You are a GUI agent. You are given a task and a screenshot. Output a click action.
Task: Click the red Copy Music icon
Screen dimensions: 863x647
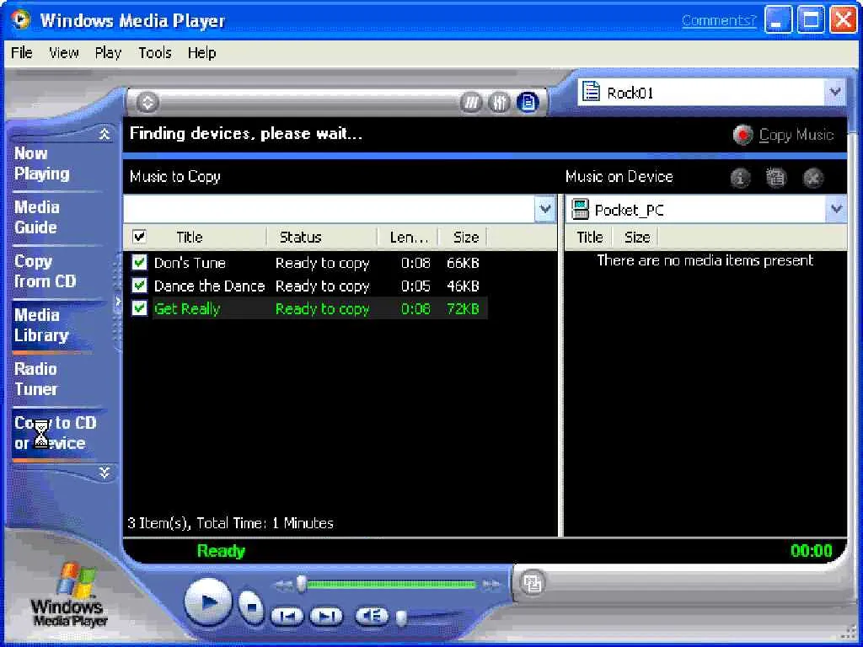tap(743, 135)
